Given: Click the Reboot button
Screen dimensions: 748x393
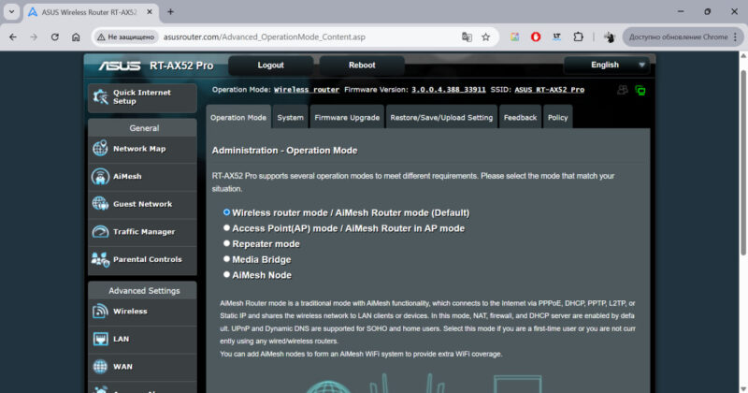Looking at the screenshot, I should tap(362, 65).
